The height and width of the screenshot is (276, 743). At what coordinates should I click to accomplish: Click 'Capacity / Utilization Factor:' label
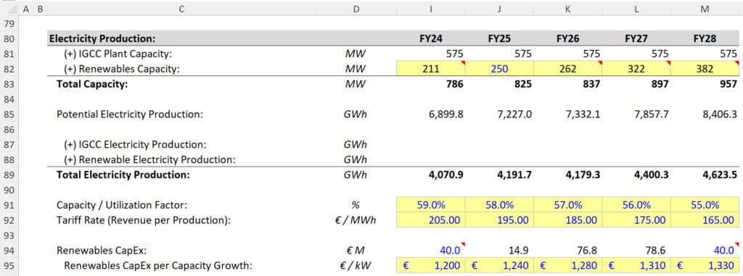tap(122, 206)
